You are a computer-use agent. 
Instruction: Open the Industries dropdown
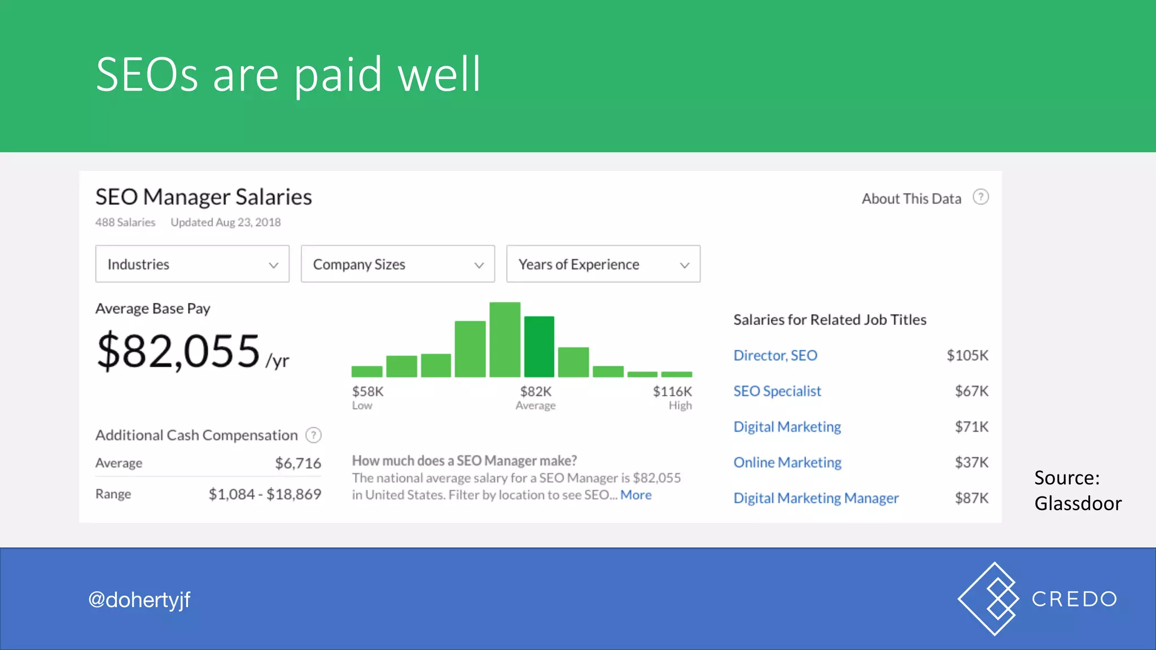tap(192, 263)
